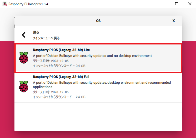Click the raspberry icon beside the Full entry

point(24,86)
